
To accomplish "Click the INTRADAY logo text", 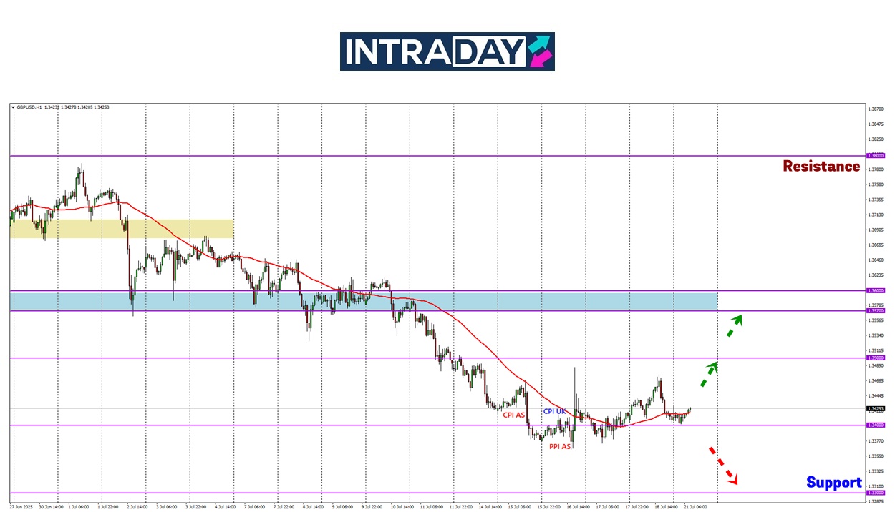I will coord(433,51).
